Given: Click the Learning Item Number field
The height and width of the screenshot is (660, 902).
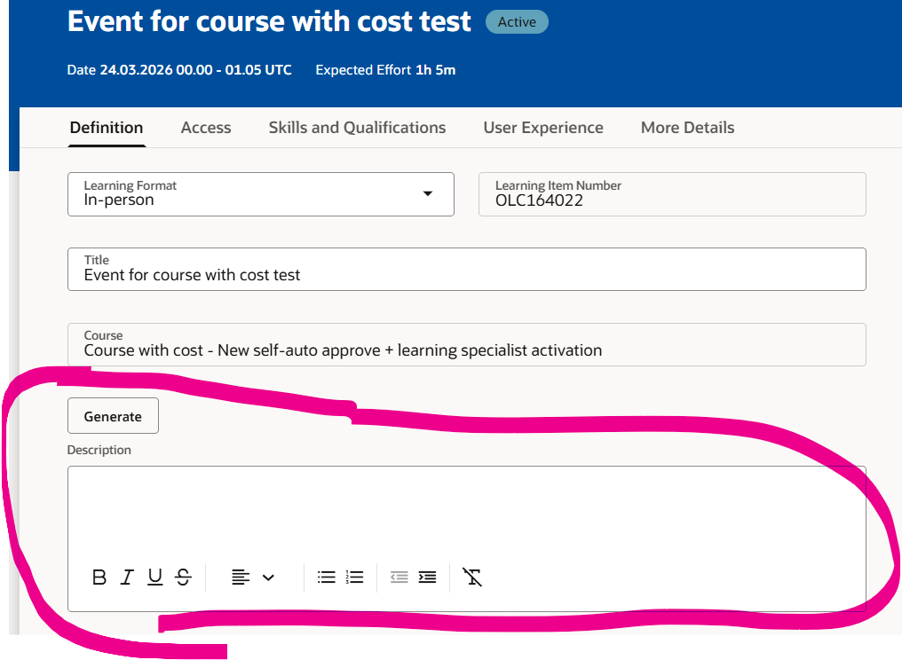Looking at the screenshot, I should click(x=672, y=194).
